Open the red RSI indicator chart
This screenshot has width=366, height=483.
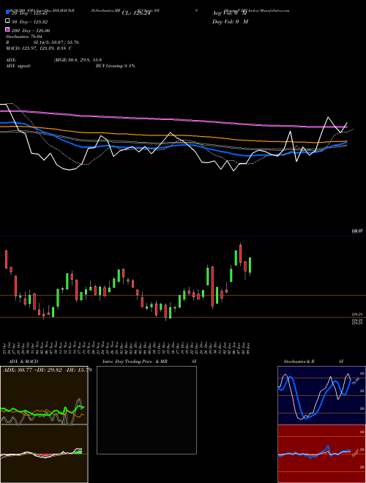[321, 454]
